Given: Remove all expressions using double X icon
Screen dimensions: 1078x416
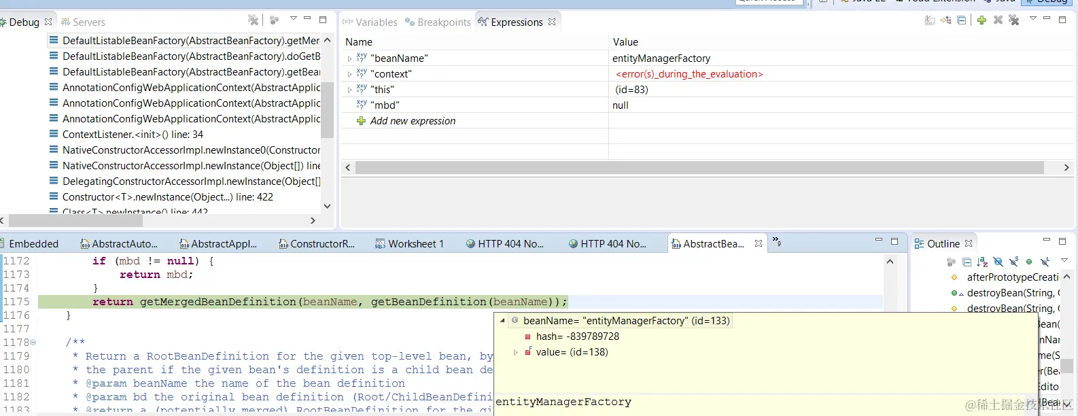Looking at the screenshot, I should (x=1014, y=20).
